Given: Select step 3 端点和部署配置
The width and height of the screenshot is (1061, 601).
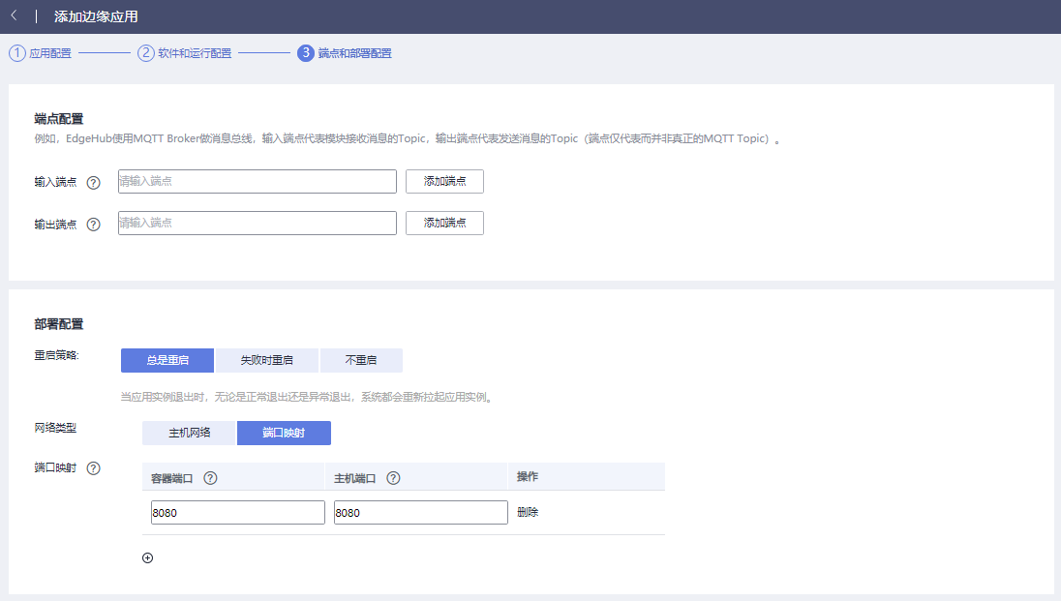Looking at the screenshot, I should (x=345, y=53).
